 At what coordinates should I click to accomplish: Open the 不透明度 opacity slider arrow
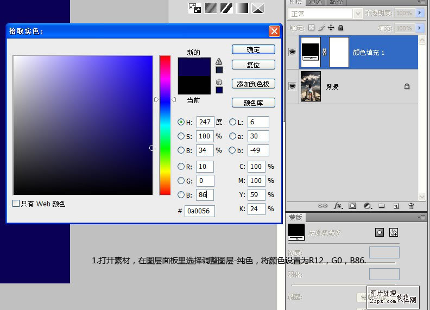[x=420, y=12]
